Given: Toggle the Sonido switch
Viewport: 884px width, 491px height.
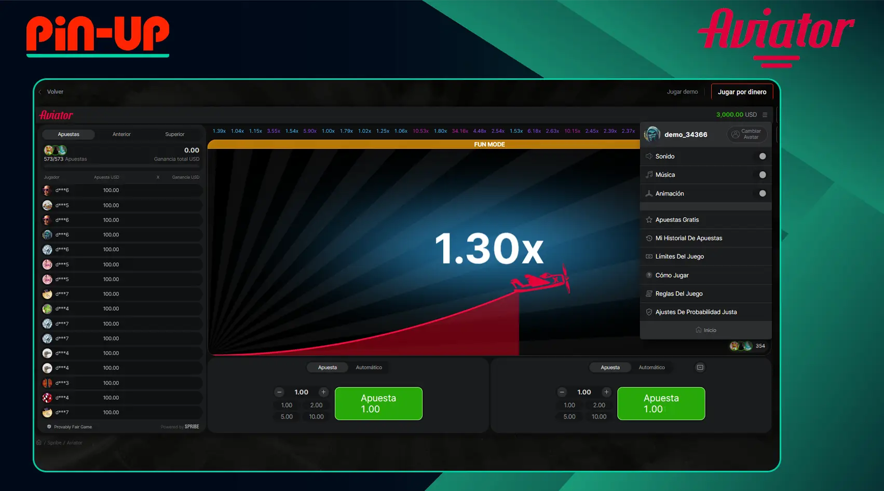Looking at the screenshot, I should coord(761,156).
